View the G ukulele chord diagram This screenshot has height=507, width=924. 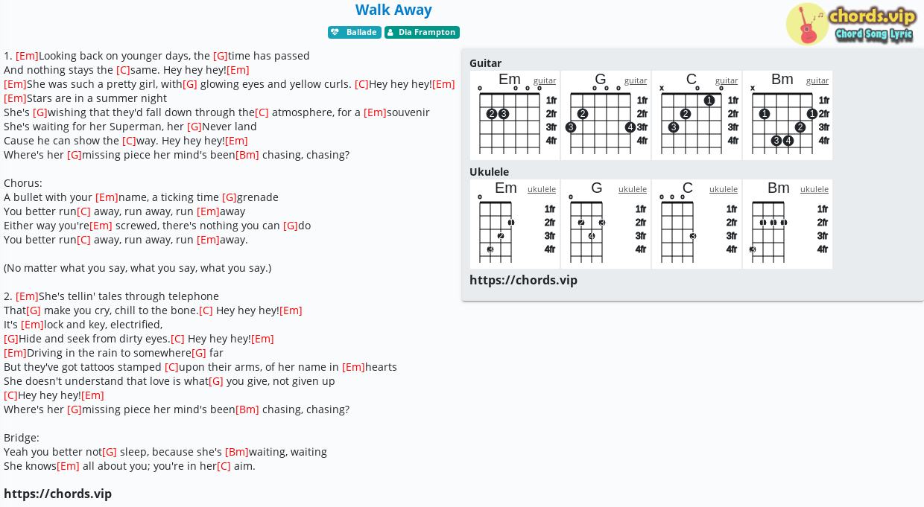coord(606,224)
